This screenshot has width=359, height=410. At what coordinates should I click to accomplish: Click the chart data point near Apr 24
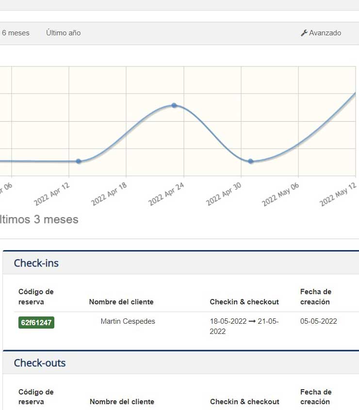tap(174, 105)
